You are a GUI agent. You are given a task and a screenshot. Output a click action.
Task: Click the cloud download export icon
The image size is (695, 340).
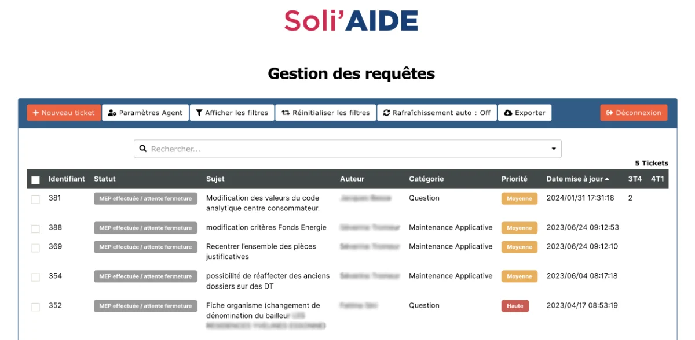[508, 113]
